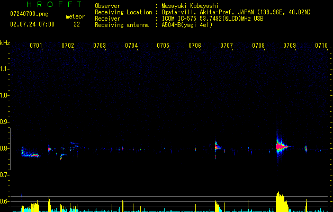Click the 0708 time marker
Image resolution: width=333 pixels, height=212 pixels.
(258, 46)
